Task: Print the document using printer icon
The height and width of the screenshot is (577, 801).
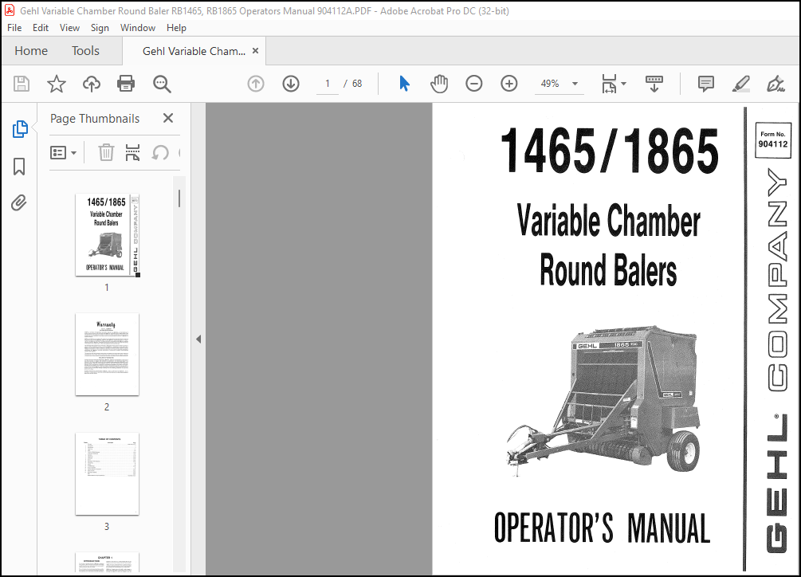Action: point(126,84)
